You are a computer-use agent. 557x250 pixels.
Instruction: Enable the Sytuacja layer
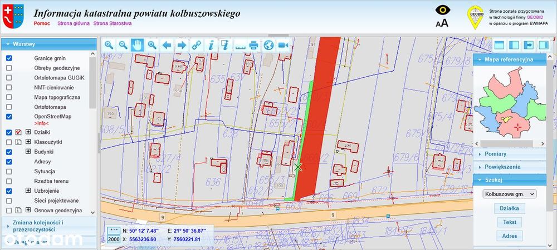click(9, 171)
